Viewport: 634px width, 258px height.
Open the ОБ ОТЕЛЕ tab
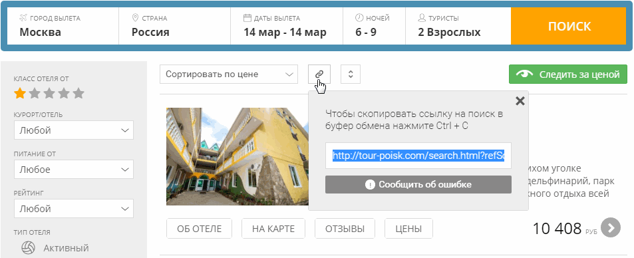coord(200,229)
